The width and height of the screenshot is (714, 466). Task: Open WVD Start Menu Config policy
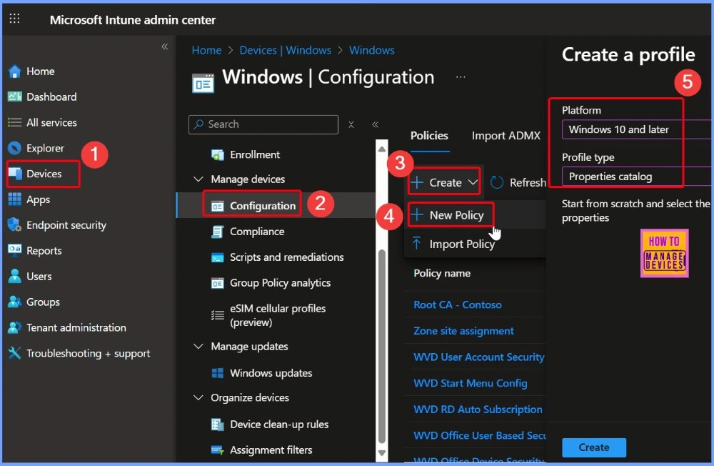471,383
